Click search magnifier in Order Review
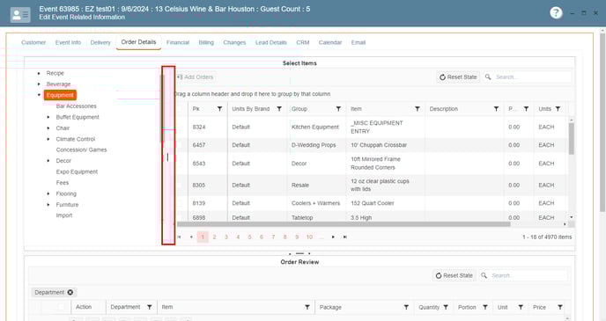This screenshot has width=606, height=321. pos(484,275)
